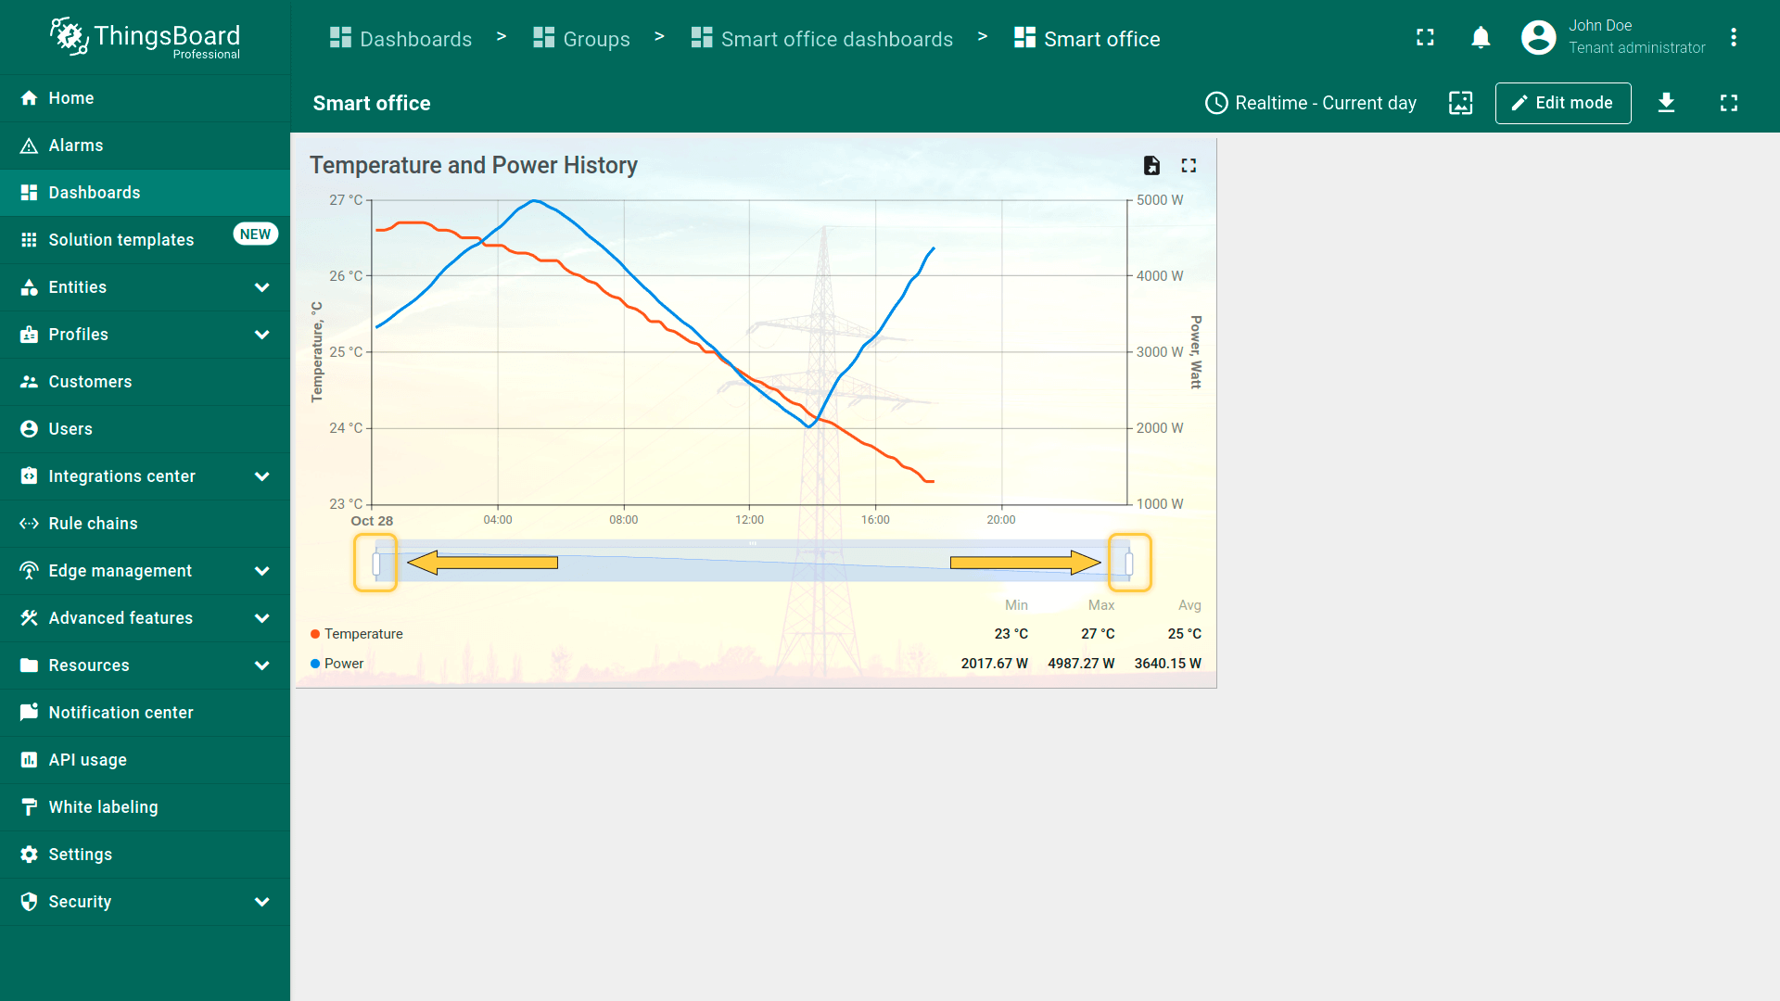Click the widget data export icon
This screenshot has height=1001, width=1780.
click(x=1151, y=165)
